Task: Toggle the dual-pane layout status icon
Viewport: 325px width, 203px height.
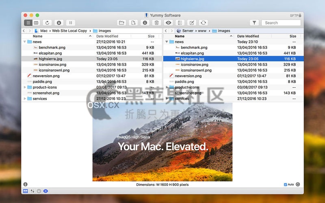Action: click(26, 191)
